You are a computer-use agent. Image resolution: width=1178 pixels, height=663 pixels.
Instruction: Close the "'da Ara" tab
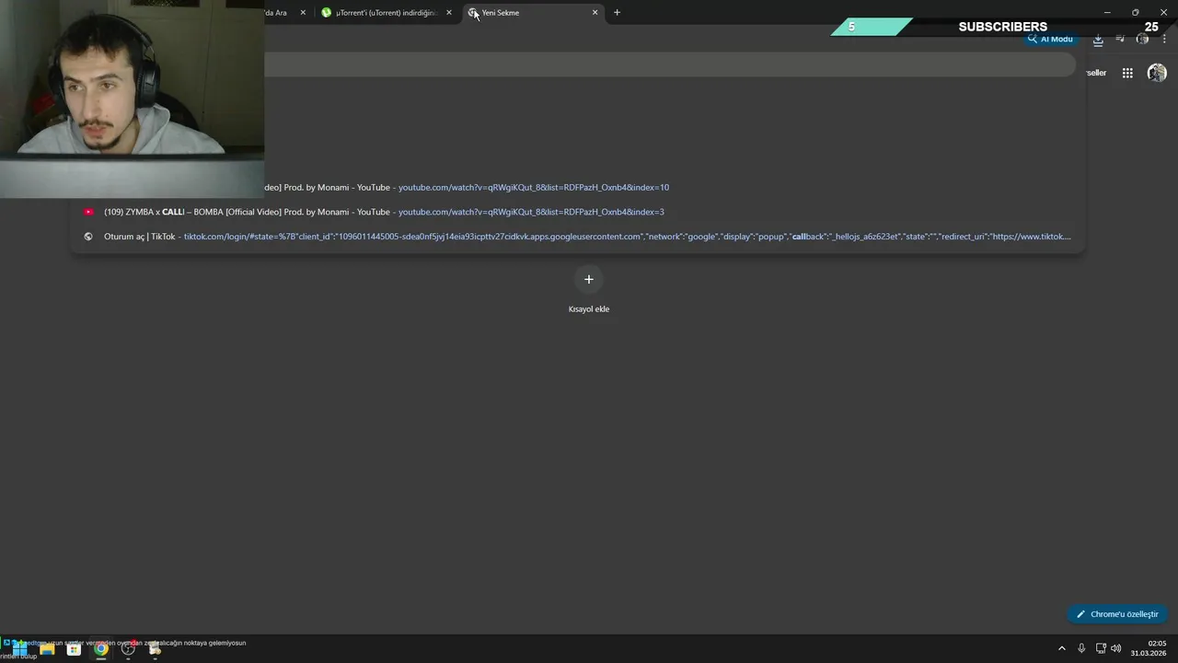(303, 13)
